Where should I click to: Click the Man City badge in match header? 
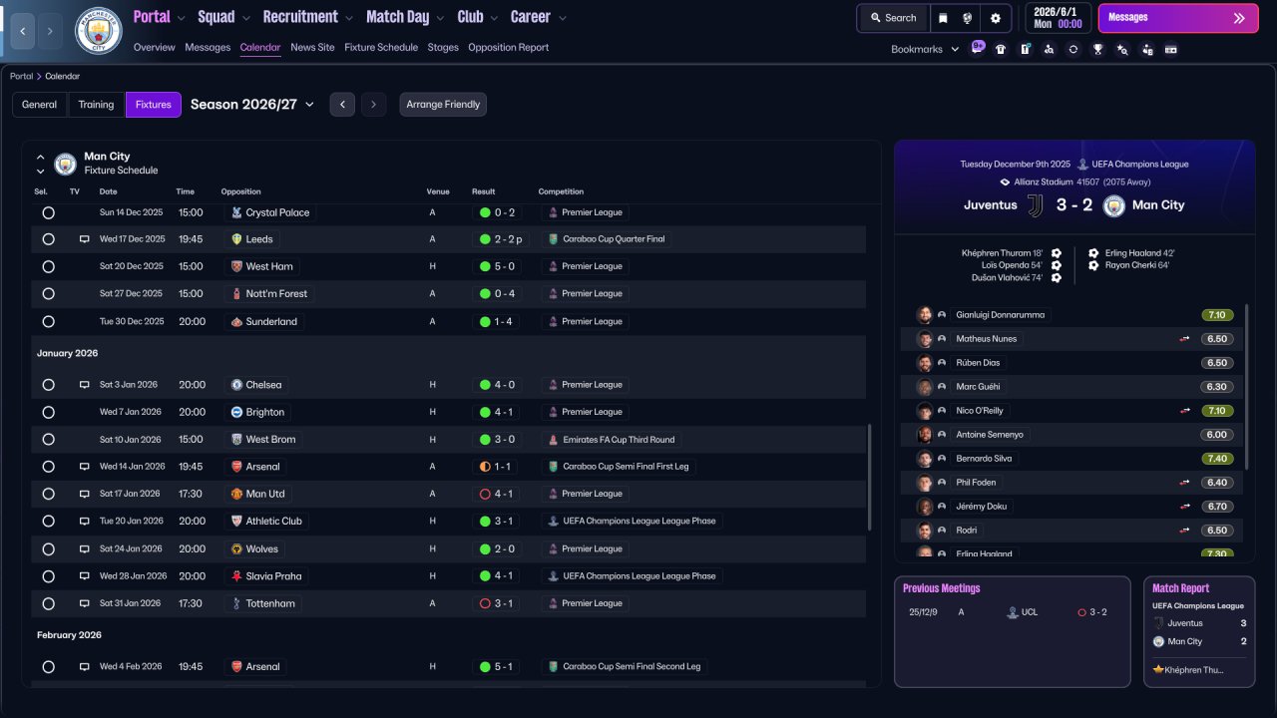click(1114, 205)
